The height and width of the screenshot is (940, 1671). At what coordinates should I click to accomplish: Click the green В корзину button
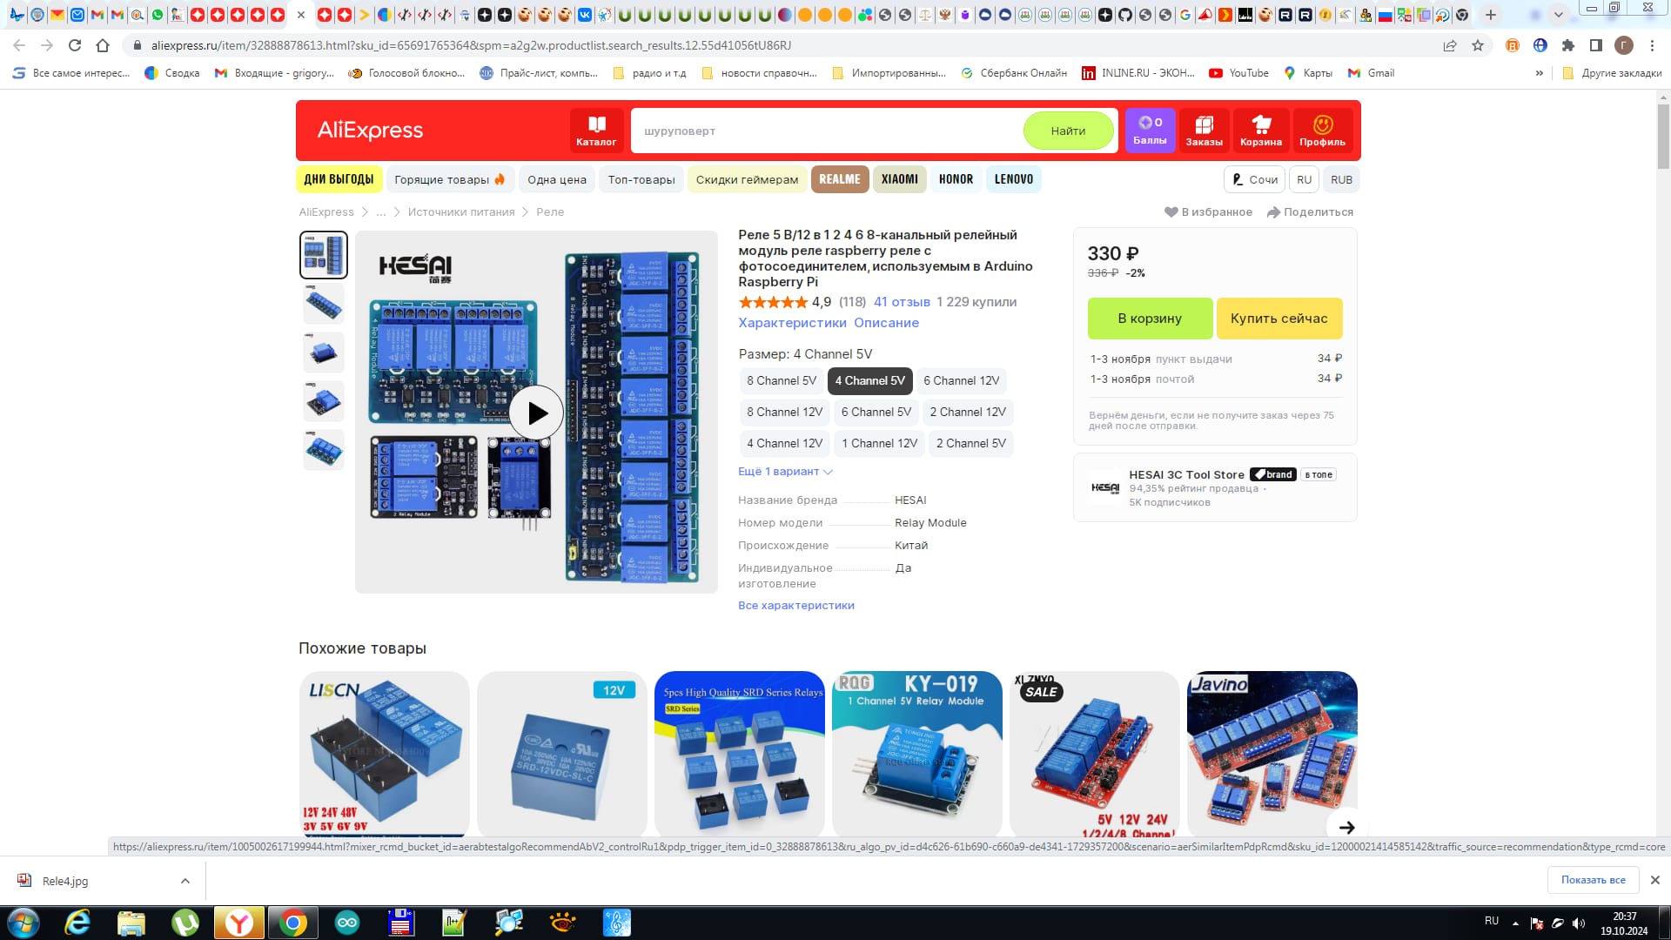point(1149,318)
